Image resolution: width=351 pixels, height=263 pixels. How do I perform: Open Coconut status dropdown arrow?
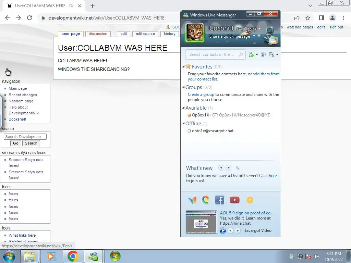click(x=259, y=29)
